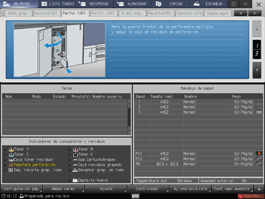Click the speaker sound icon
Screen dimensions: 265x199
click(x=246, y=4)
